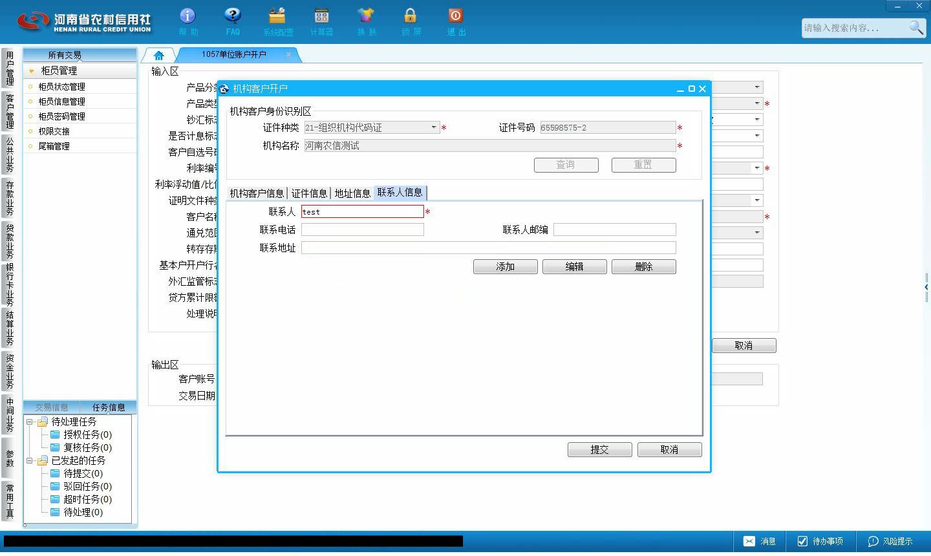Click the search magnifier icon
This screenshot has height=556, width=931.
(916, 27)
